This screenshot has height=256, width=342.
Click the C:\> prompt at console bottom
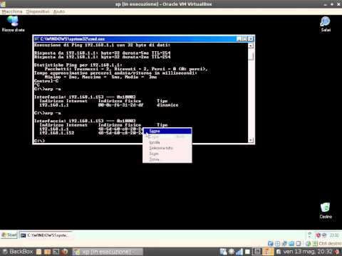pos(39,141)
